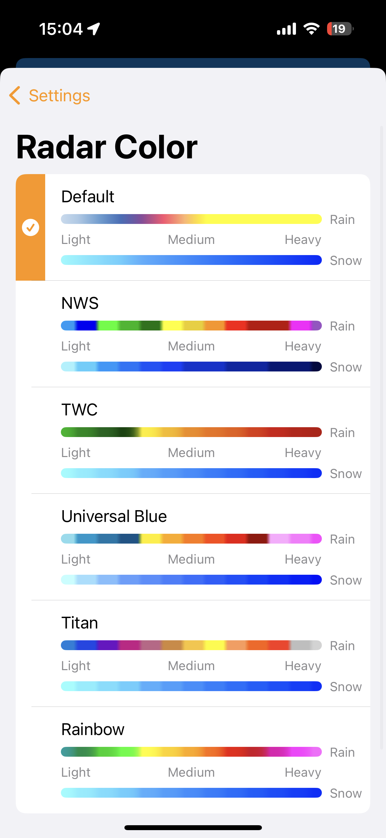
Task: Tap the Wi-Fi status icon
Action: point(311,29)
